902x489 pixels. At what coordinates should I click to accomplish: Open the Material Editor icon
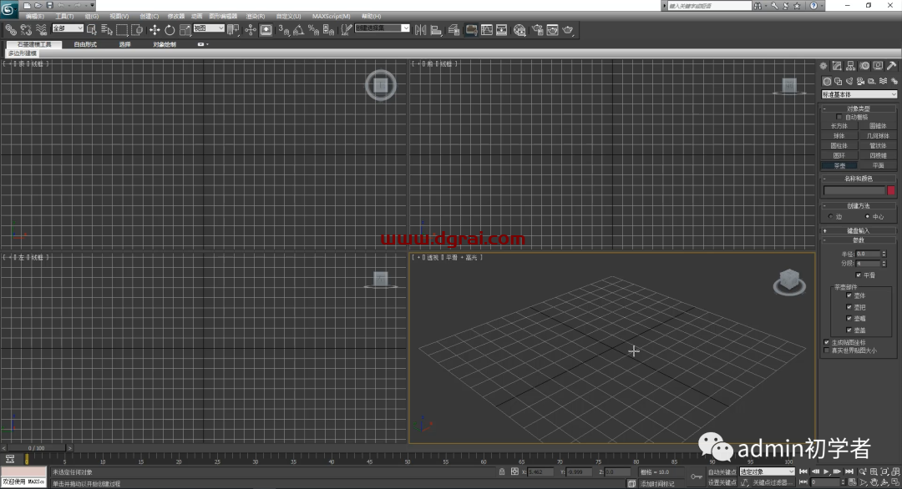pyautogui.click(x=519, y=29)
